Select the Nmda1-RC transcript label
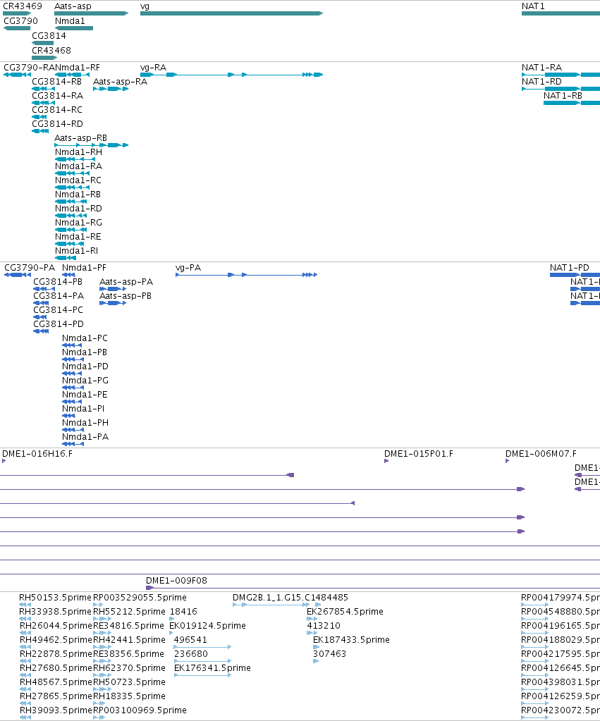Image resolution: width=600 pixels, height=721 pixels. pyautogui.click(x=78, y=180)
